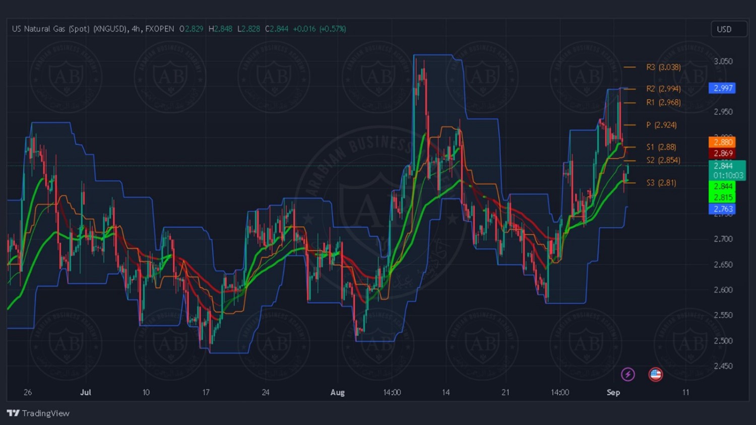Click the 2.650 price axis tick
The height and width of the screenshot is (425, 756).
coord(723,264)
